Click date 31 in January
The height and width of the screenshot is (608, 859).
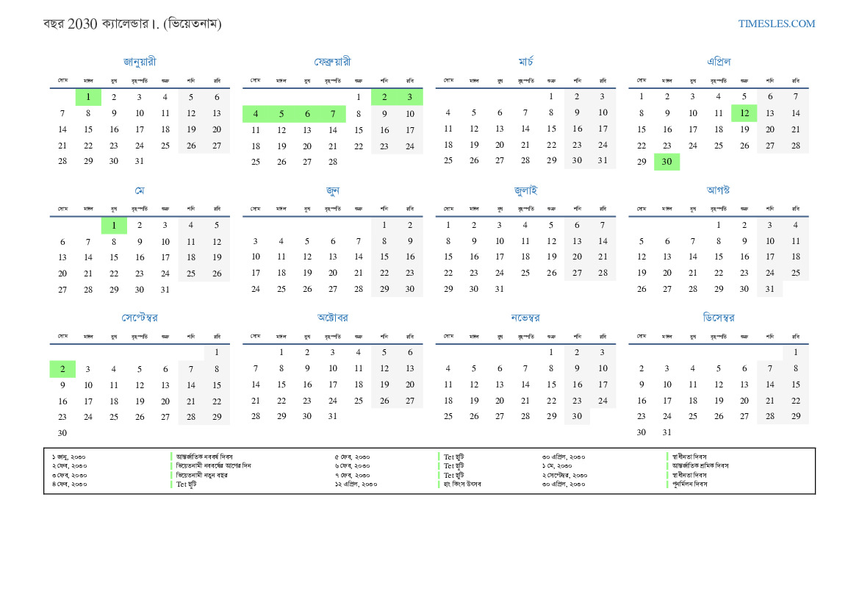pos(140,161)
